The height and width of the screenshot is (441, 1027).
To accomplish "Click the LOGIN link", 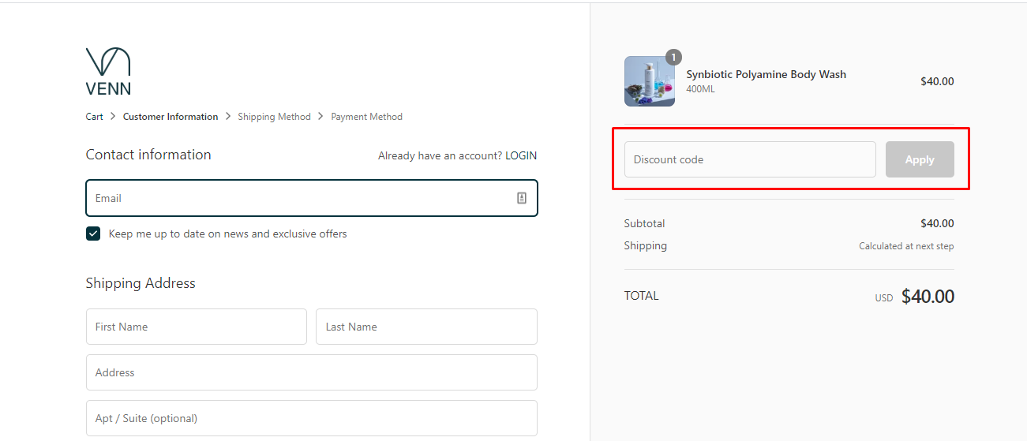I will 521,155.
